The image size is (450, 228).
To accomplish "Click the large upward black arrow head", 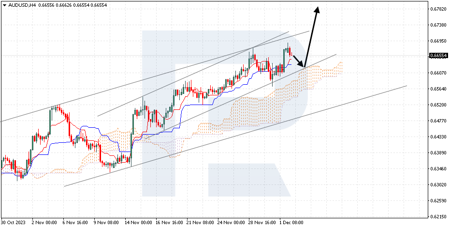I will [x=317, y=10].
